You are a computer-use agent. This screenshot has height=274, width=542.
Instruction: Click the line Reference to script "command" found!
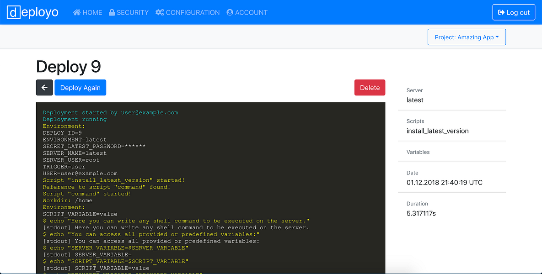coord(107,187)
